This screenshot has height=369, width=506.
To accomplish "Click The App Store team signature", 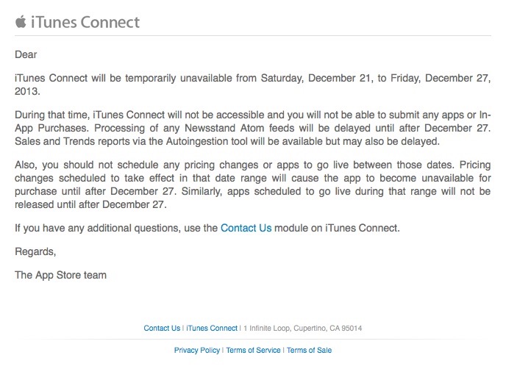I will pyautogui.click(x=60, y=275).
